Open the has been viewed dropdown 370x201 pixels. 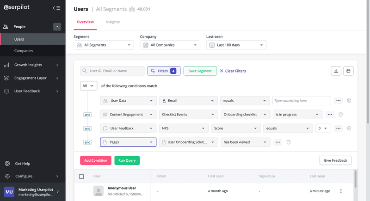tap(246, 142)
